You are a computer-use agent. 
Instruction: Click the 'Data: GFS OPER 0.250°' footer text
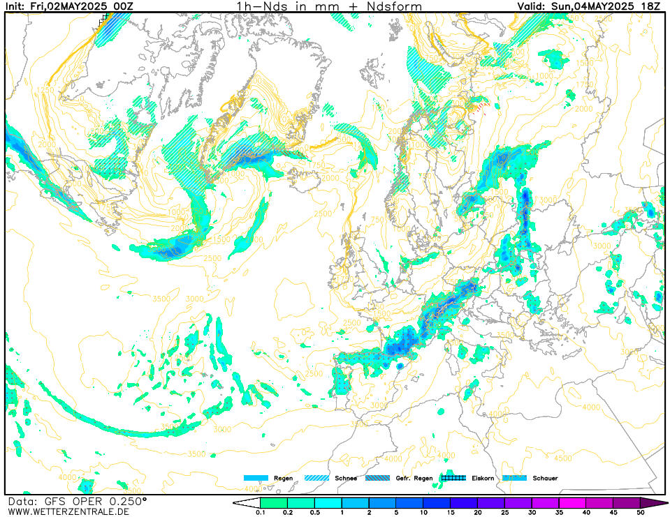[x=78, y=501]
